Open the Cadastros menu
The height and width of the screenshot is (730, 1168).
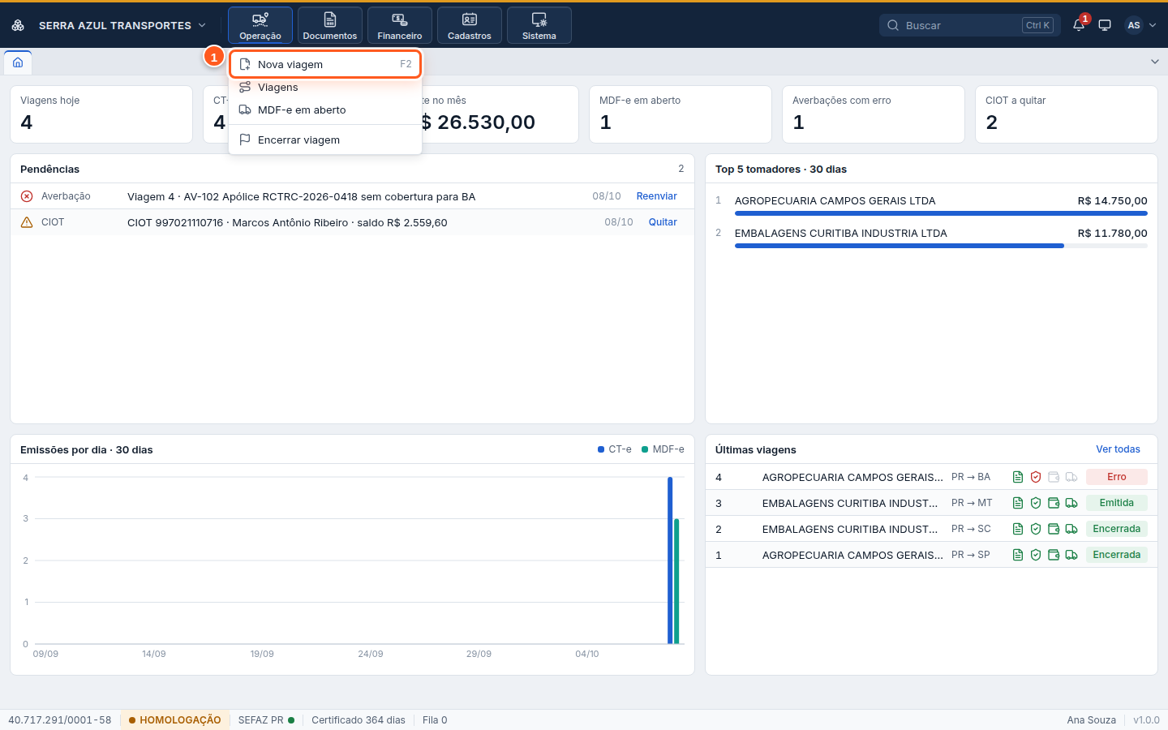click(x=470, y=25)
